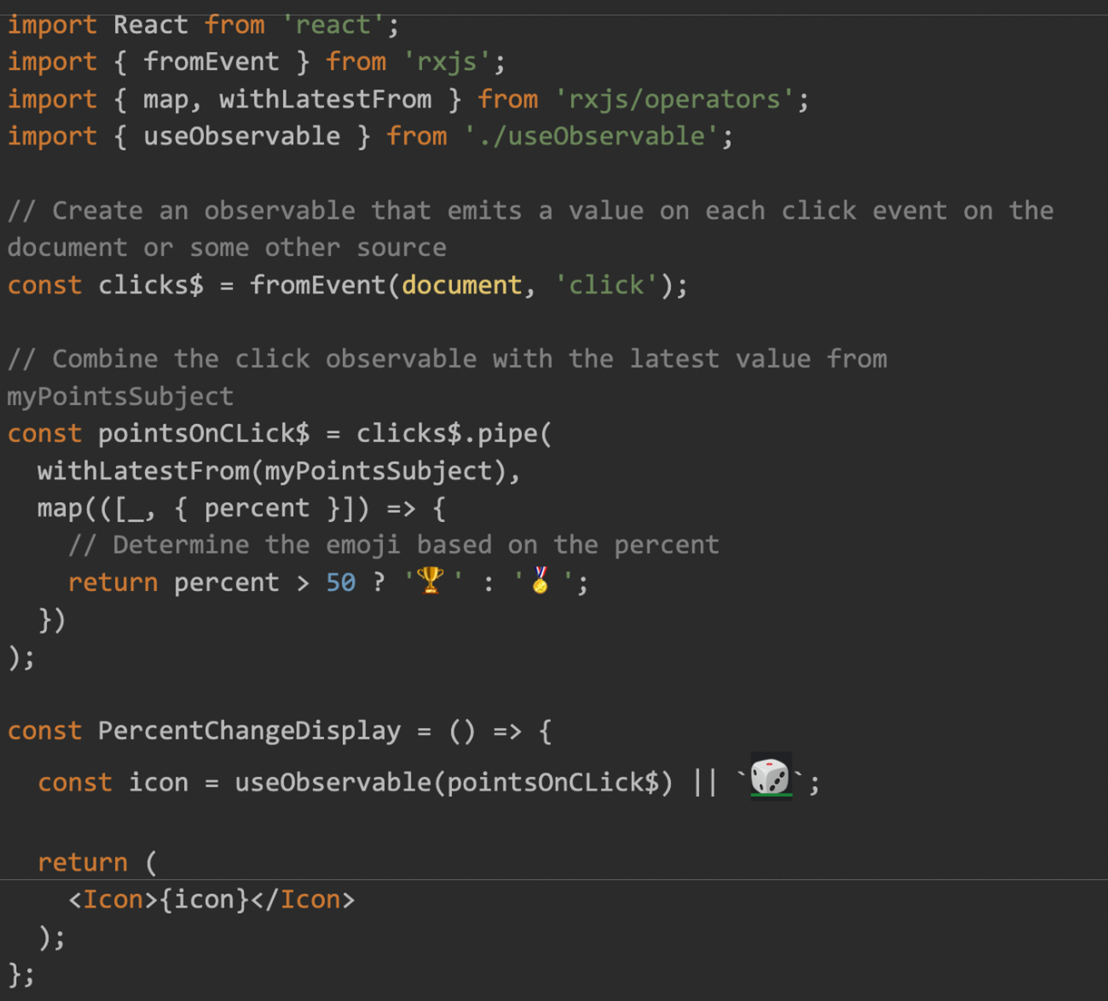1108x1001 pixels.
Task: Click the clicks$ constant declaration name
Action: coord(151,285)
